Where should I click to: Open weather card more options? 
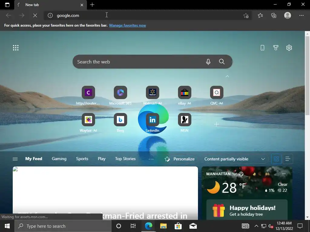tap(284, 174)
